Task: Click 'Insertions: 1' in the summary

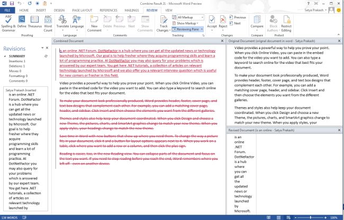Action: tap(17, 61)
